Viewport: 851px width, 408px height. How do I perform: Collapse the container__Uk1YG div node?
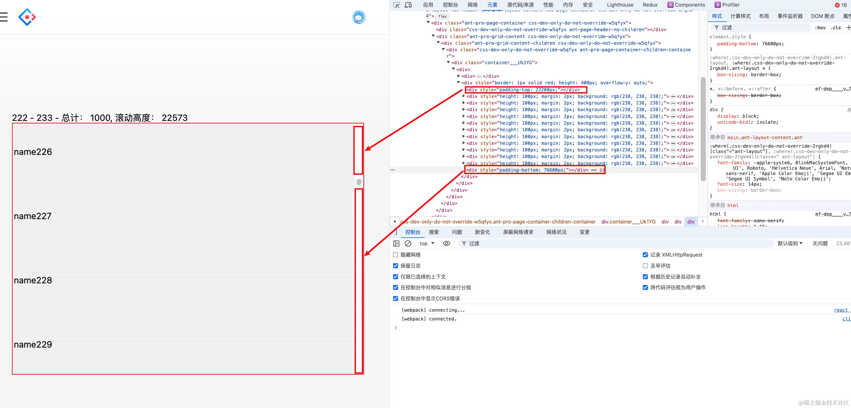[x=448, y=62]
